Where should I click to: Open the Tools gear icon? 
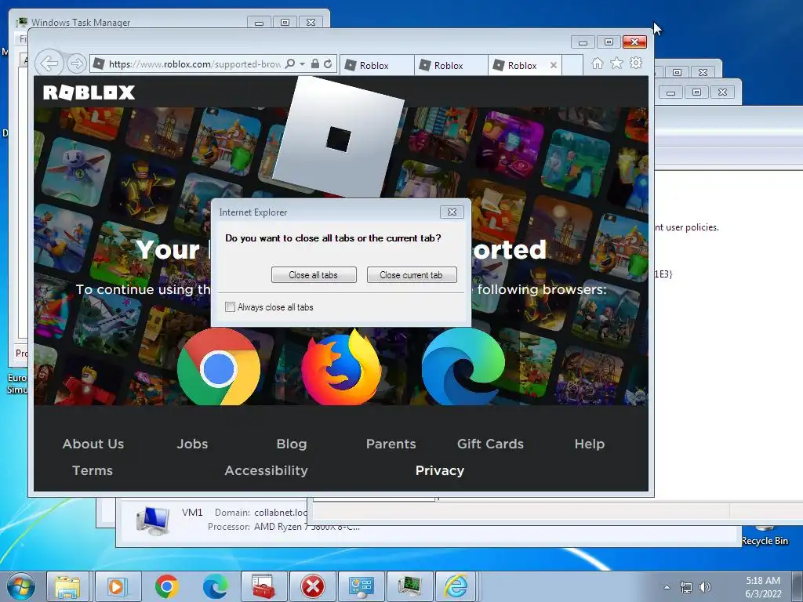(636, 63)
